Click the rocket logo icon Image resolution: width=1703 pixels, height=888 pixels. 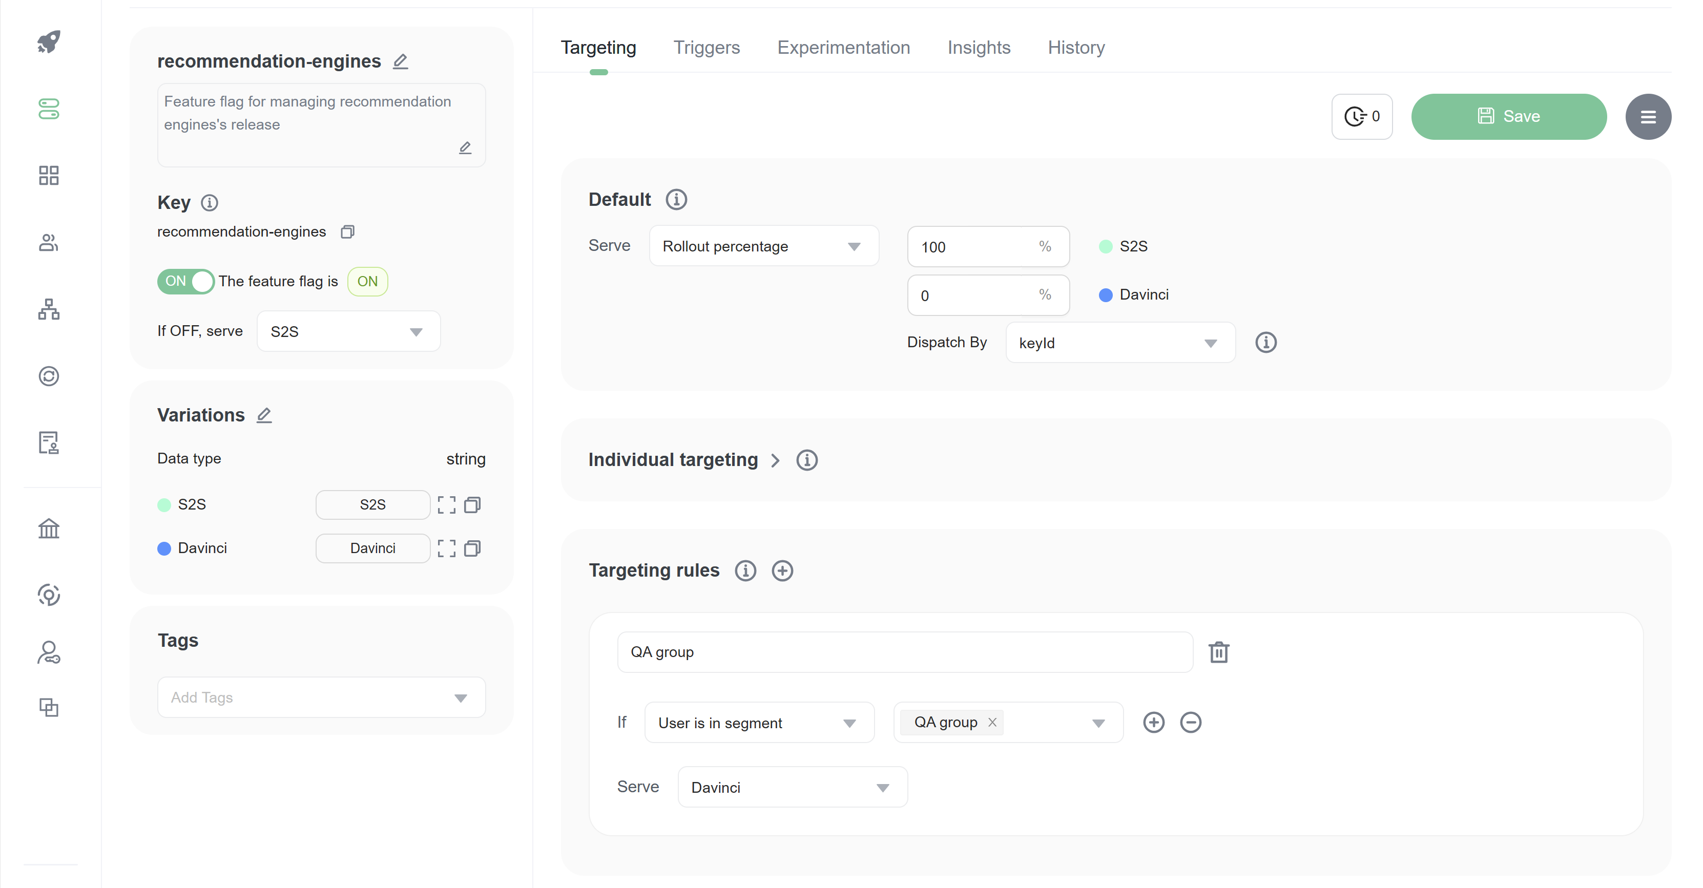[48, 41]
